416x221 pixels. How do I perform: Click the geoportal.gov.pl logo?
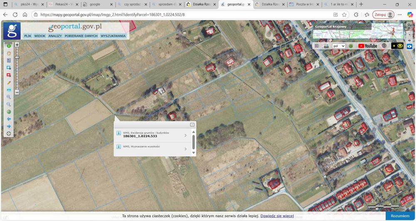pos(75,27)
